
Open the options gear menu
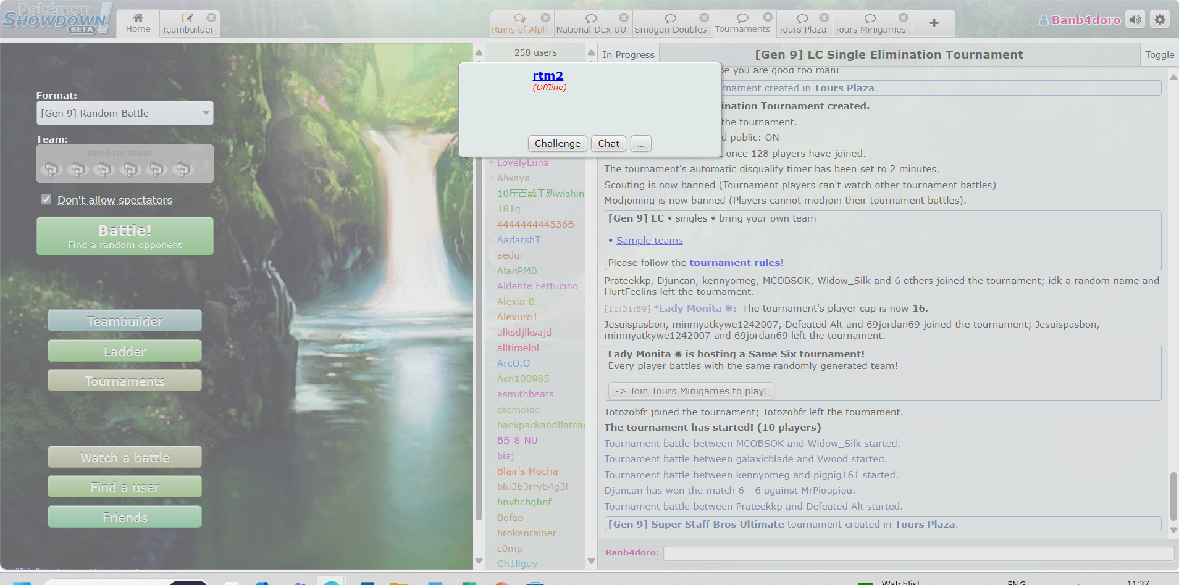[1160, 20]
